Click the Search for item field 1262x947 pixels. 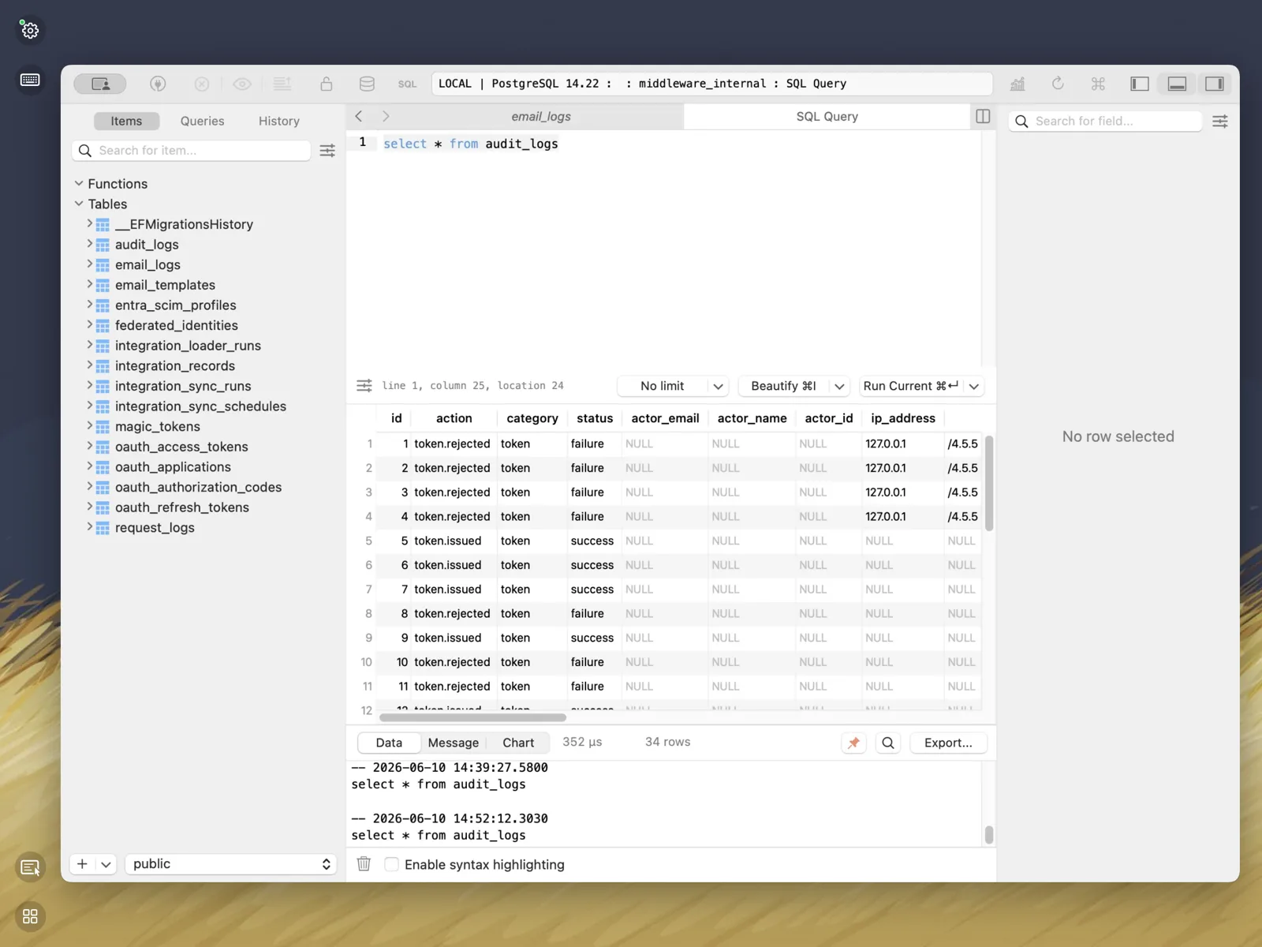click(x=191, y=150)
